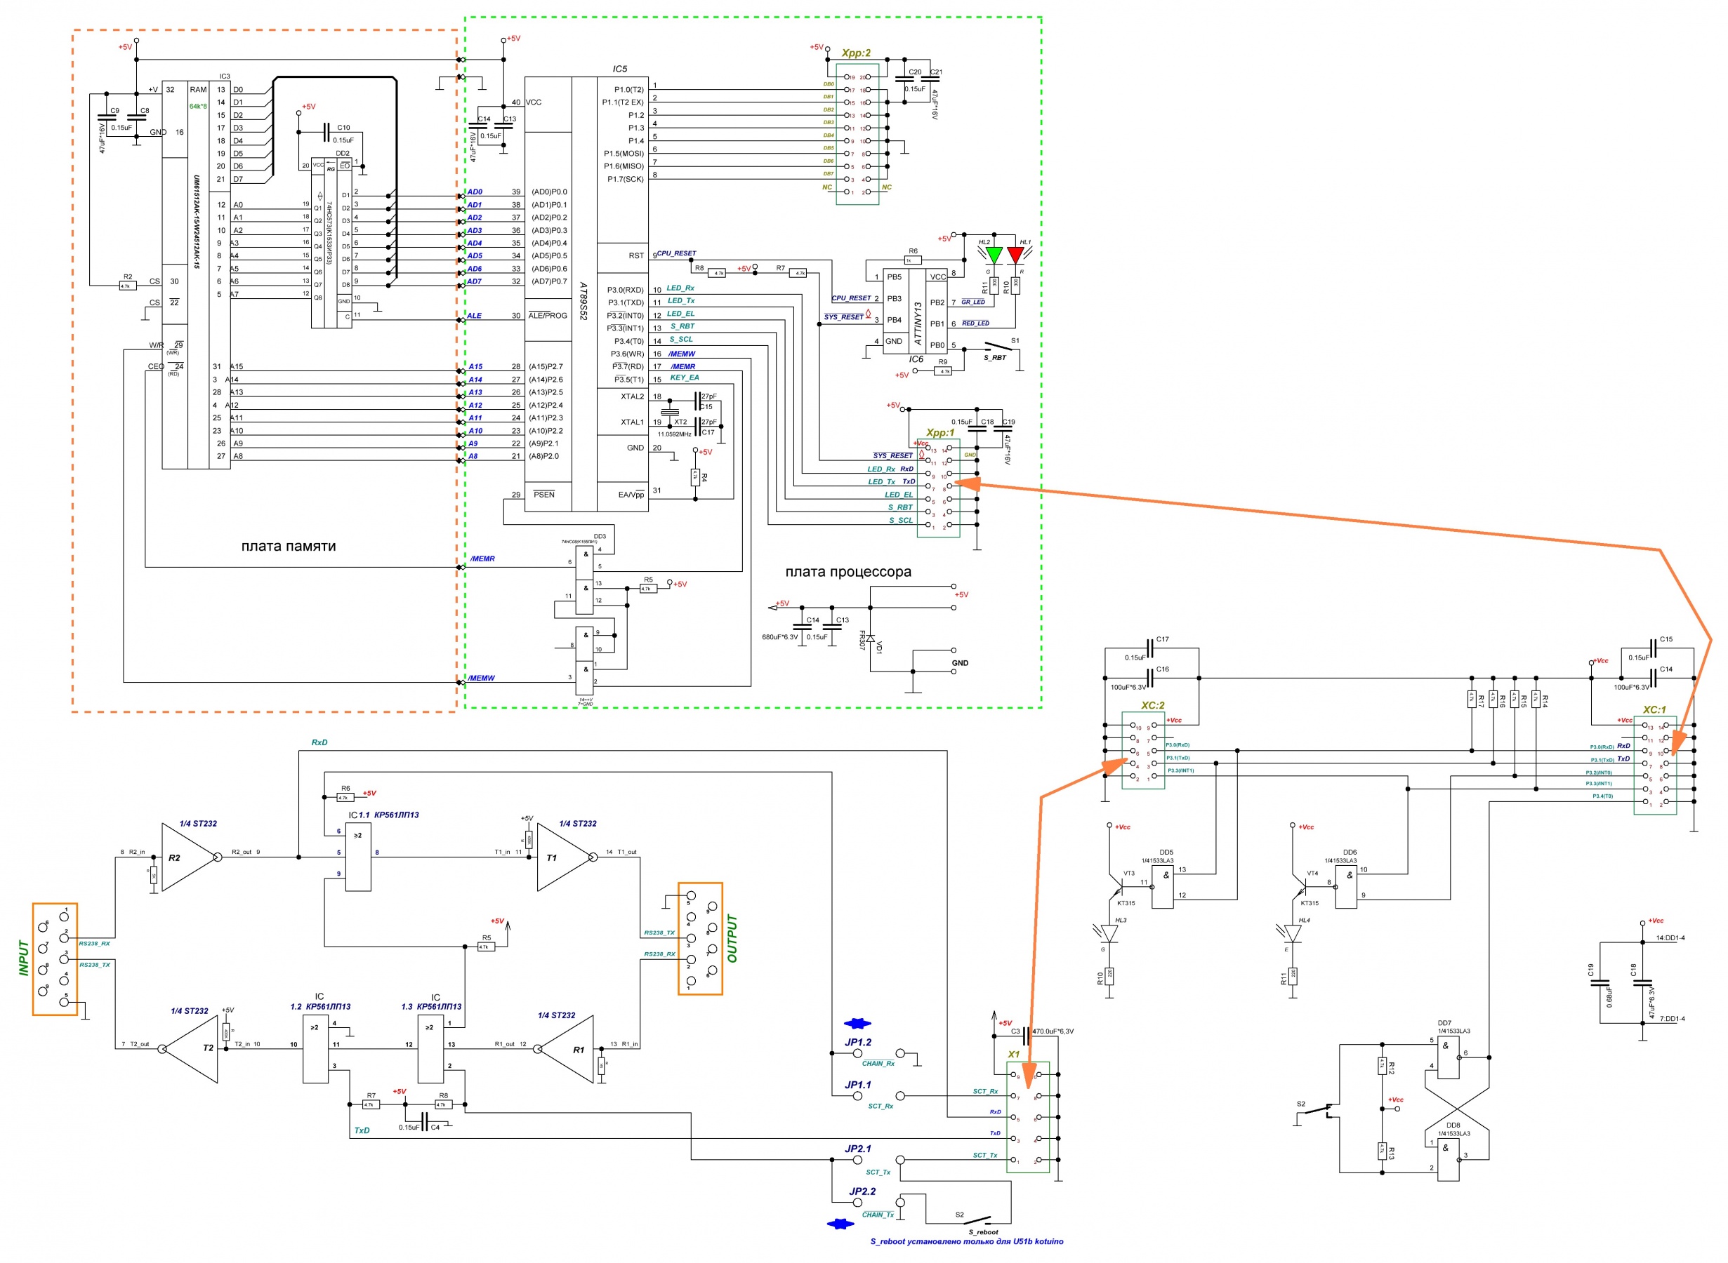Click the Xpp:2 connector block
The image size is (1728, 1263).
pos(857,135)
